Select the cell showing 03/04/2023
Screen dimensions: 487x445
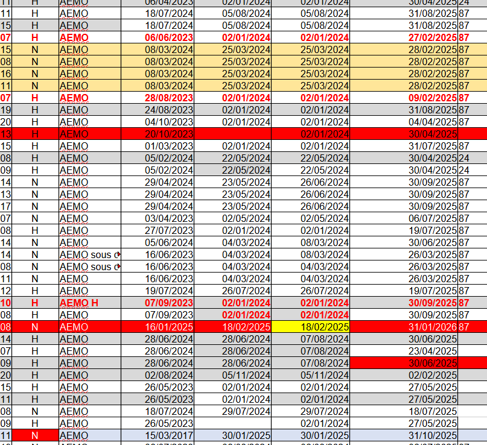[169, 218]
